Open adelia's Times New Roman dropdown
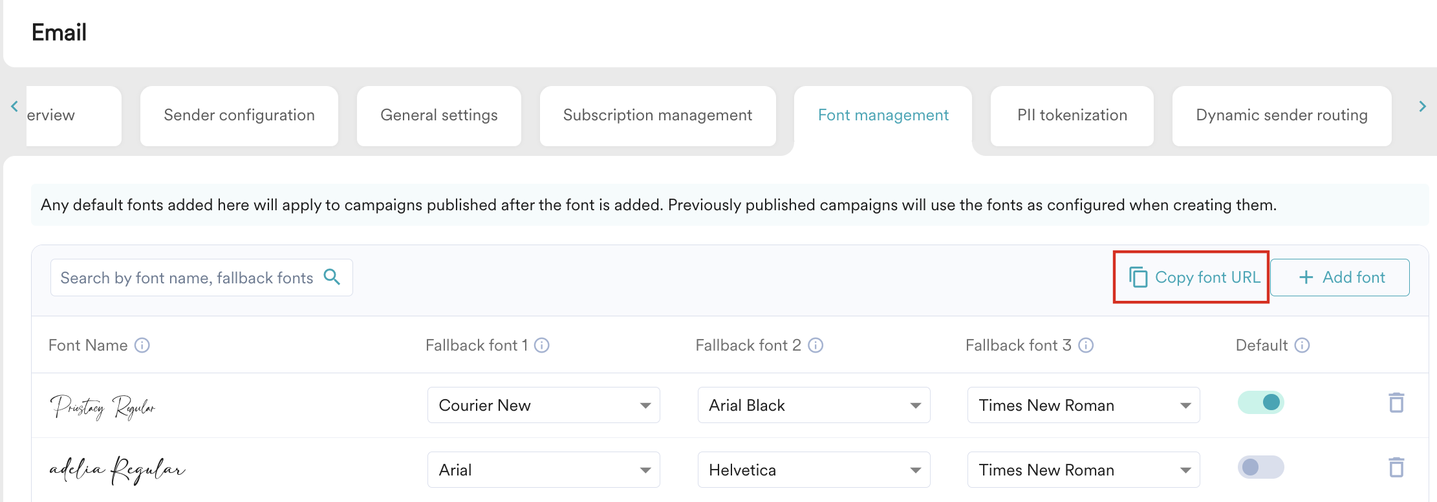 (x=1083, y=470)
